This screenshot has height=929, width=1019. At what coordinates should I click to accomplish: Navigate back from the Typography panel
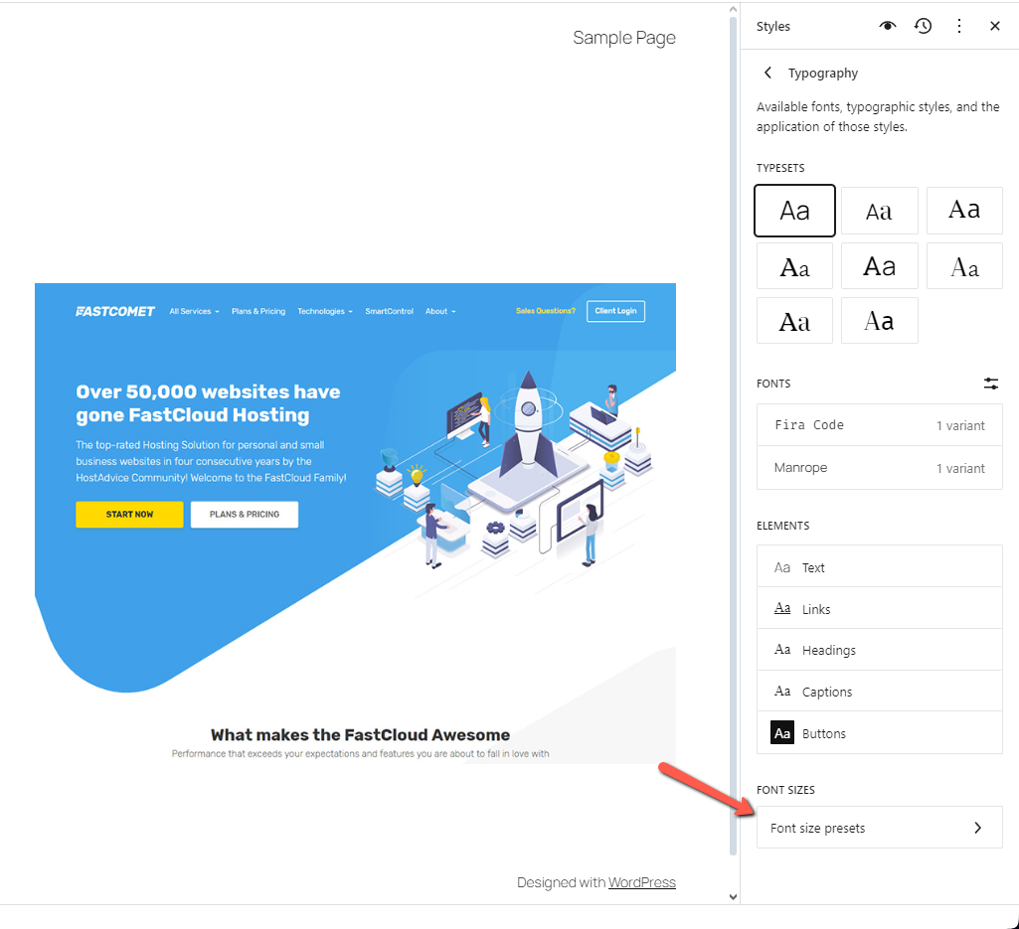click(766, 73)
